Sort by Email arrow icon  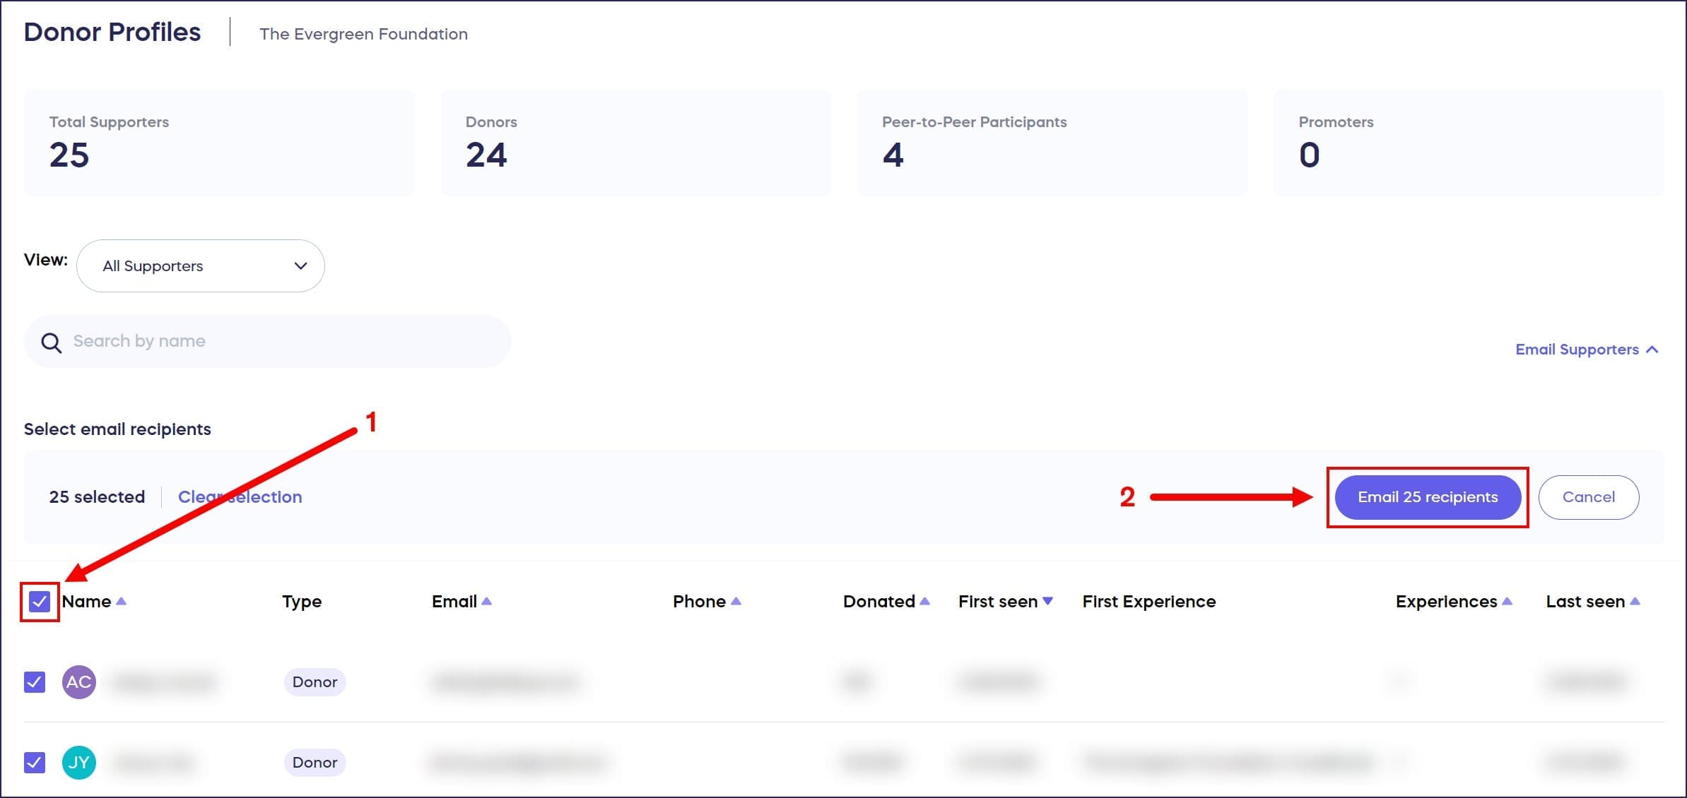pyautogui.click(x=486, y=601)
